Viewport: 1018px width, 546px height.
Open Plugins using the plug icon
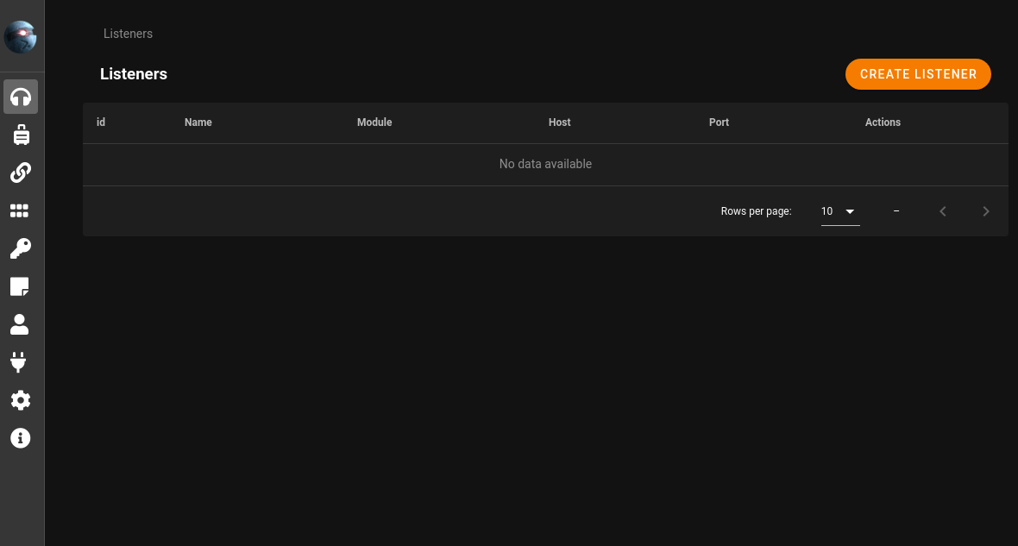coord(20,362)
